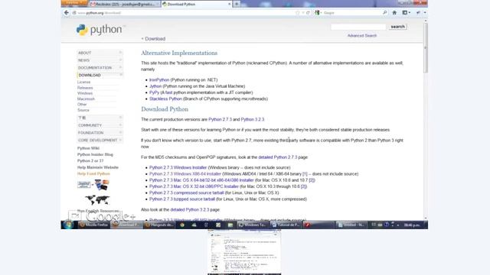Open the detailed Python 3.2.3 page link
This screenshot has width=490, height=275.
point(190,209)
